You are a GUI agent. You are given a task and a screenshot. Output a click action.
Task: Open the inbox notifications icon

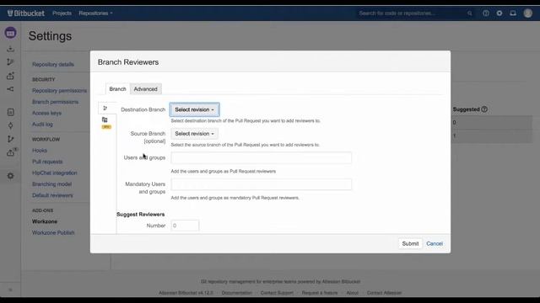[x=513, y=13]
